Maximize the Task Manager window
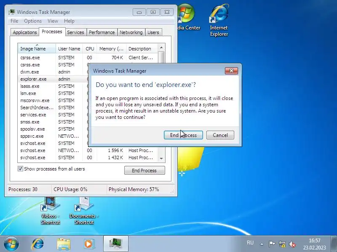 [153, 12]
